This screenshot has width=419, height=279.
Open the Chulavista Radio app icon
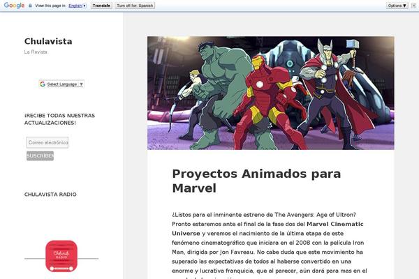coord(61,256)
